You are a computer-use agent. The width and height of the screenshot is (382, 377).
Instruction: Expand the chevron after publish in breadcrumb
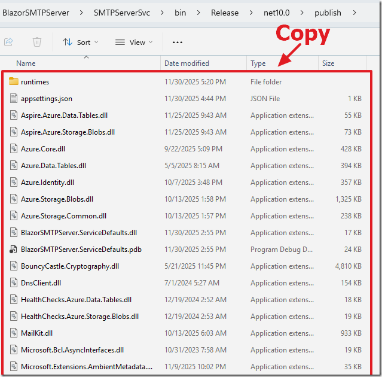coord(356,13)
